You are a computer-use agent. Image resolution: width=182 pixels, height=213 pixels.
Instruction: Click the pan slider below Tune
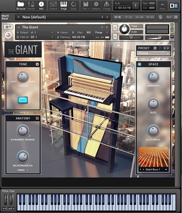tap(131, 38)
